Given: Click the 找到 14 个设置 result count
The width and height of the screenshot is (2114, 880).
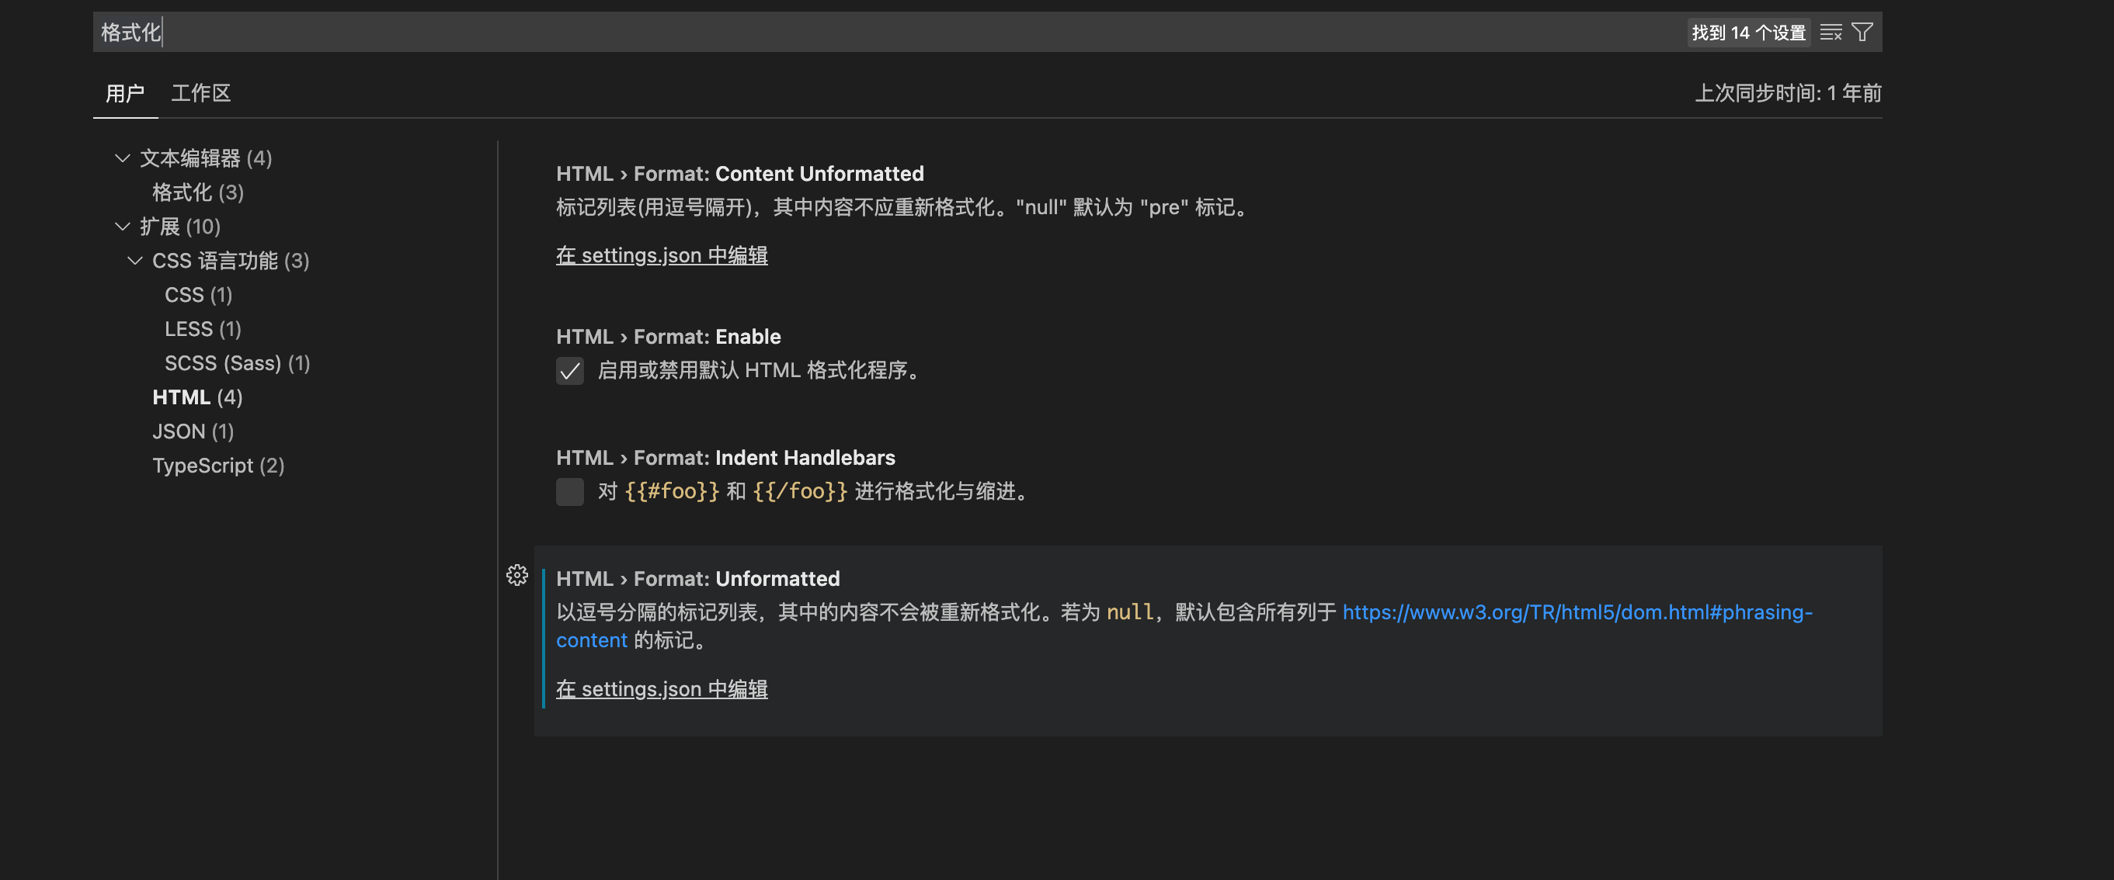Looking at the screenshot, I should click(1748, 33).
